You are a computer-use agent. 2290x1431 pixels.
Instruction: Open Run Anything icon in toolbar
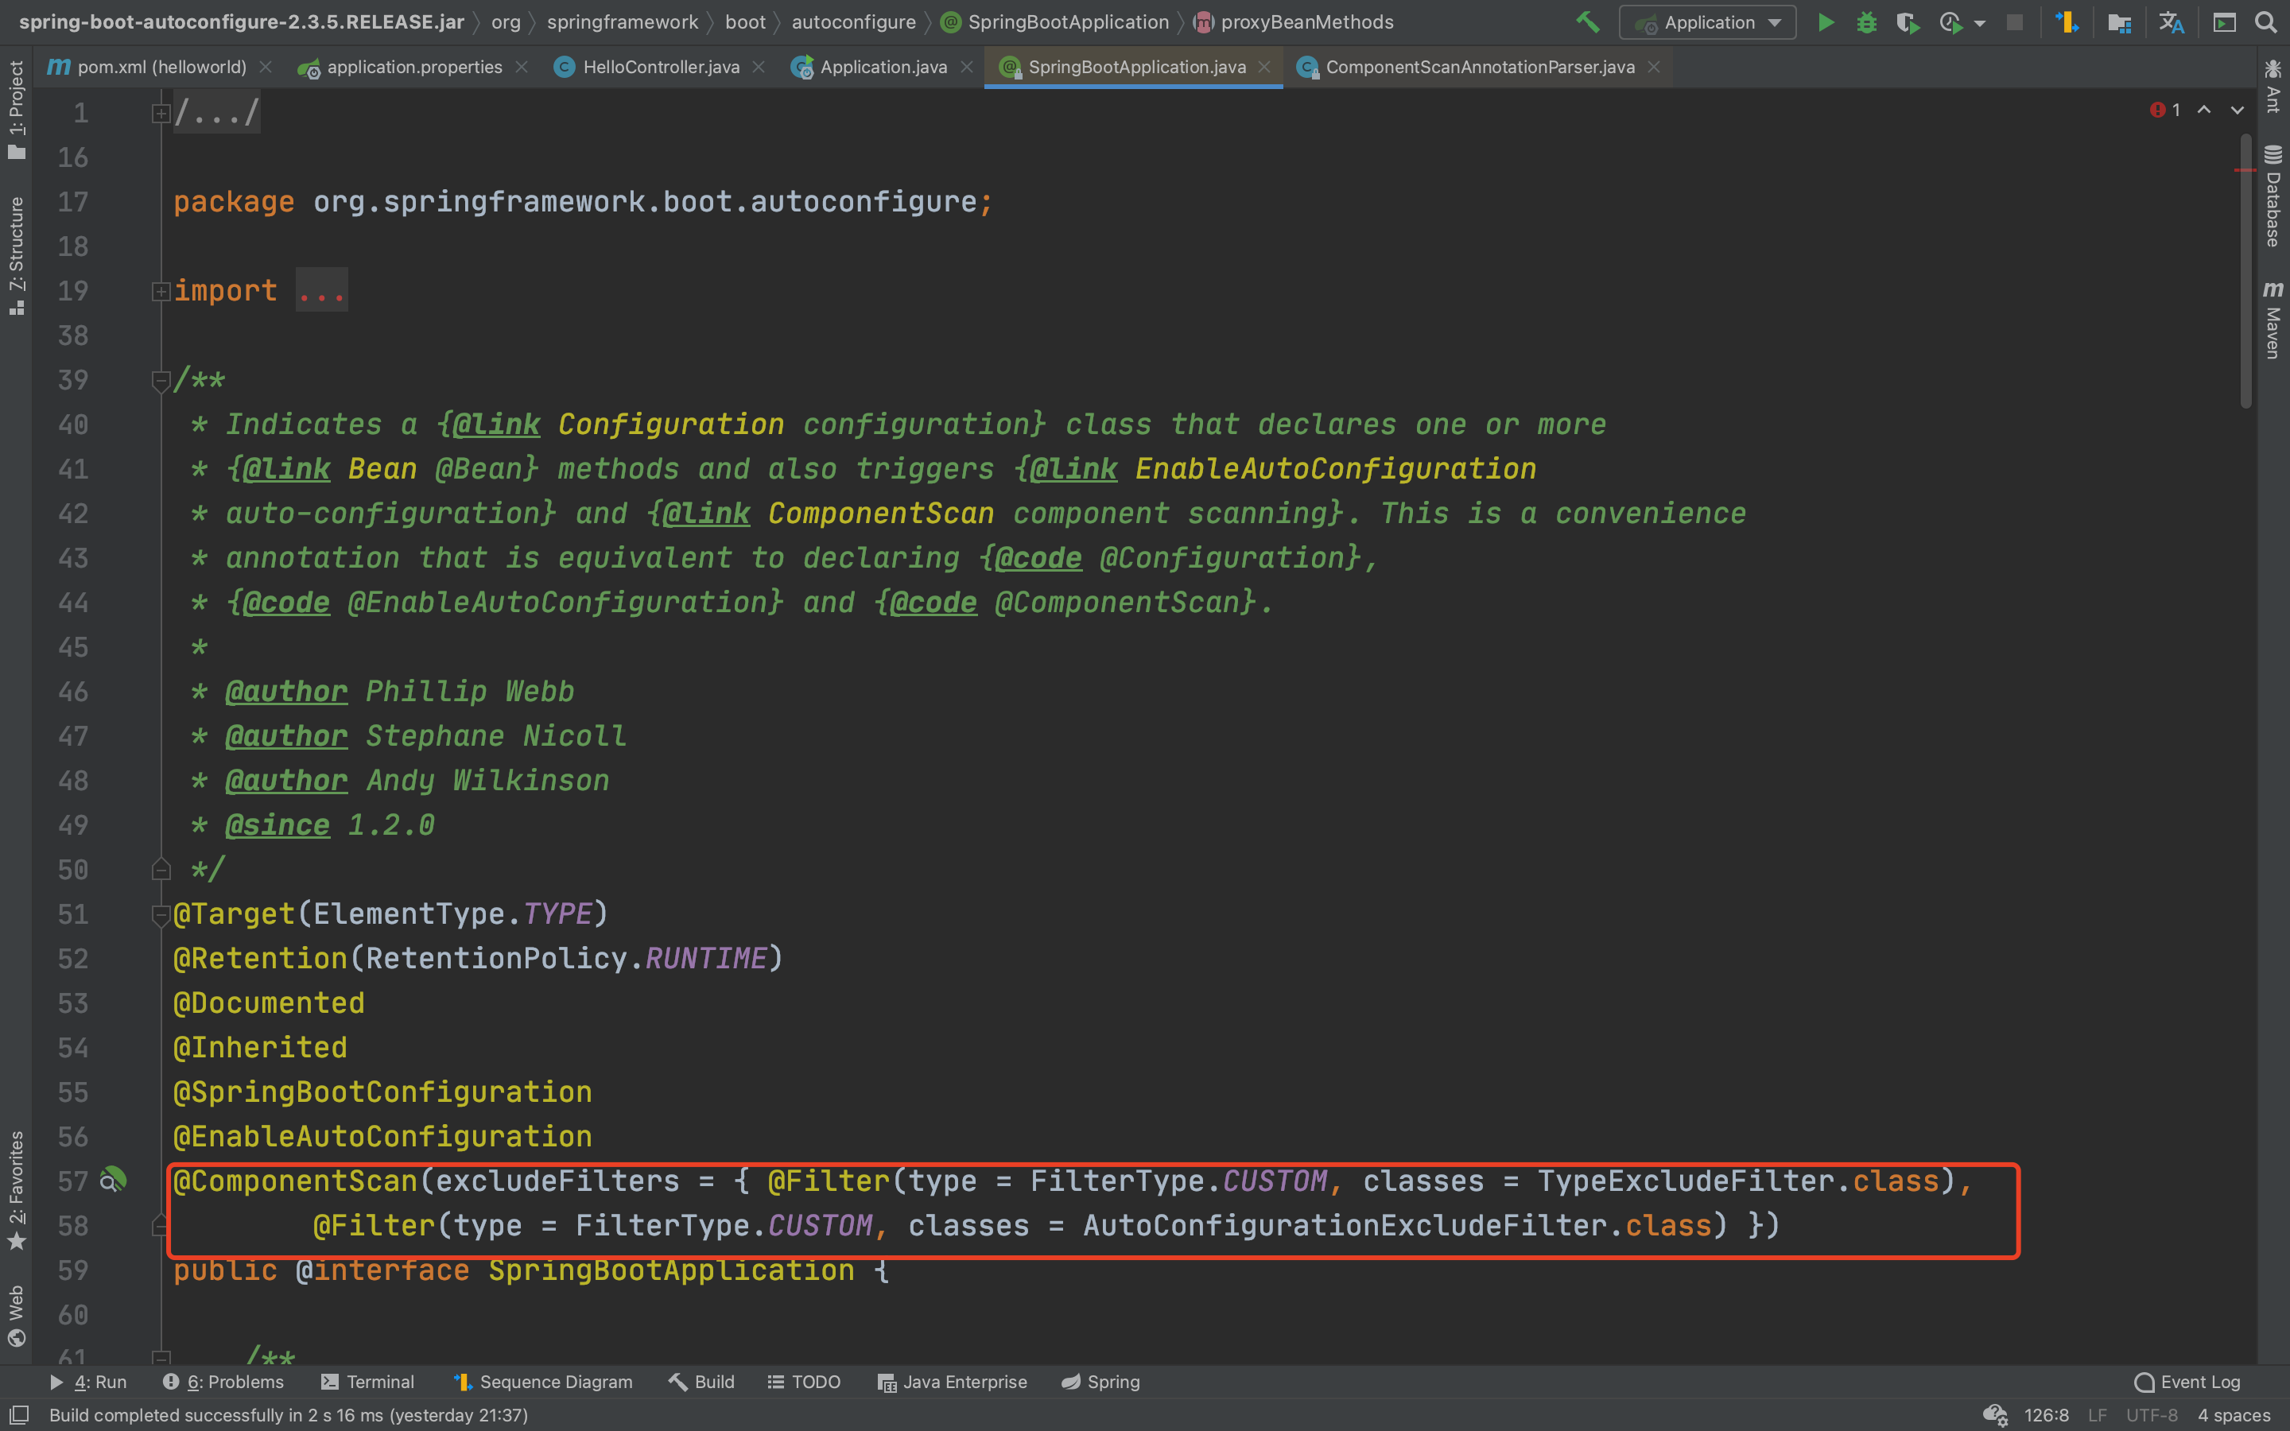click(2224, 21)
